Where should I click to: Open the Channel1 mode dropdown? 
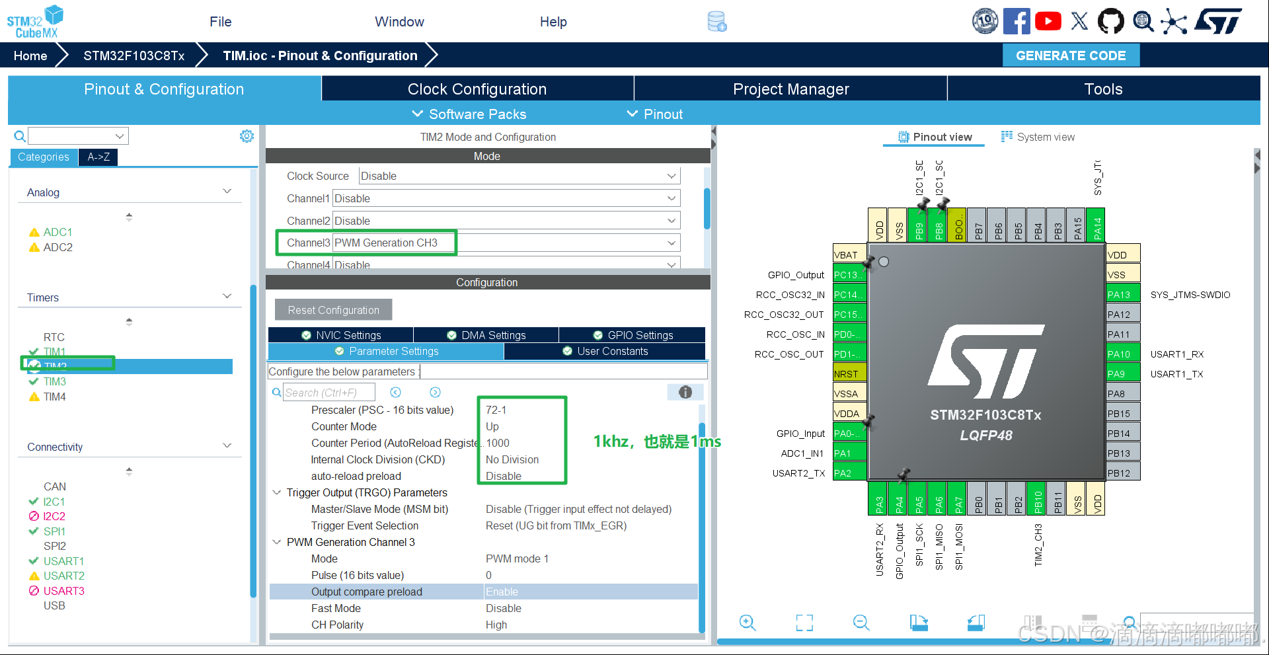pos(506,198)
